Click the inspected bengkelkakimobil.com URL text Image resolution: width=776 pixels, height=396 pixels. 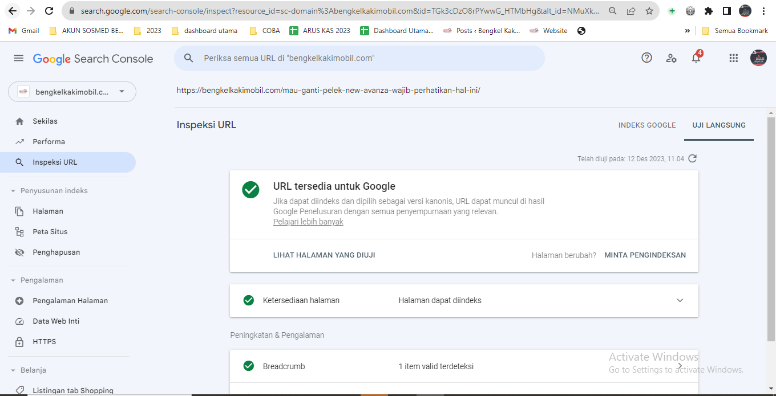pyautogui.click(x=328, y=90)
